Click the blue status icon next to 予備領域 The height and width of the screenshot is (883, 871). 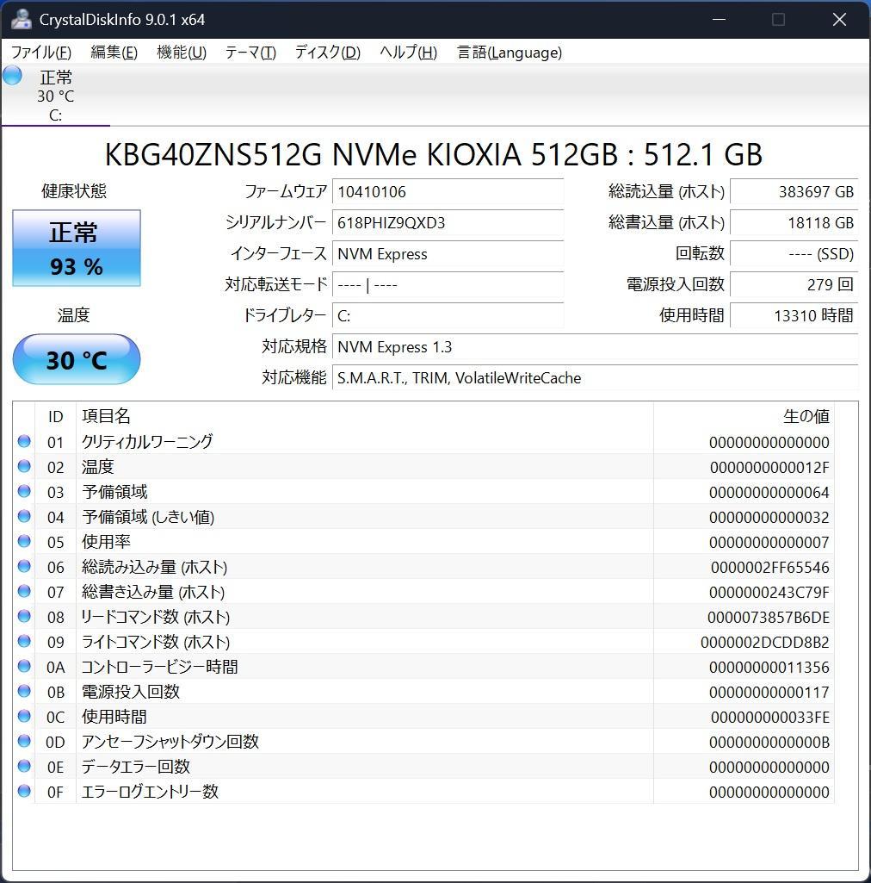(x=24, y=491)
